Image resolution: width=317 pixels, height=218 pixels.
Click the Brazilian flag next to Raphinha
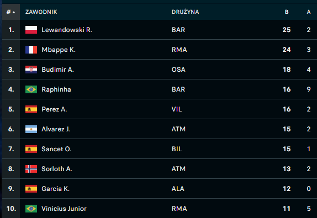pyautogui.click(x=31, y=89)
